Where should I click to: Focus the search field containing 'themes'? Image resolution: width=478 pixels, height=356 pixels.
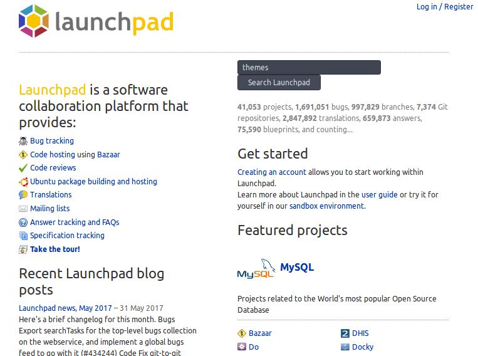[x=309, y=68]
